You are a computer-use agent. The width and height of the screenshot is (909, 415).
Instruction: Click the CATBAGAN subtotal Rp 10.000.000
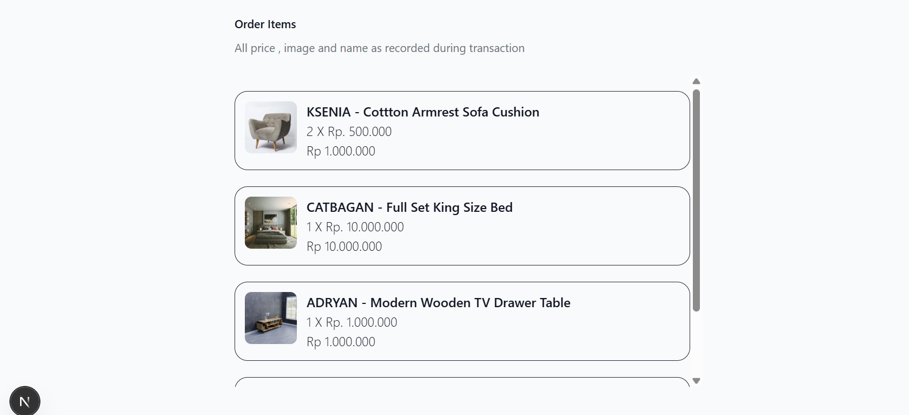tap(344, 247)
